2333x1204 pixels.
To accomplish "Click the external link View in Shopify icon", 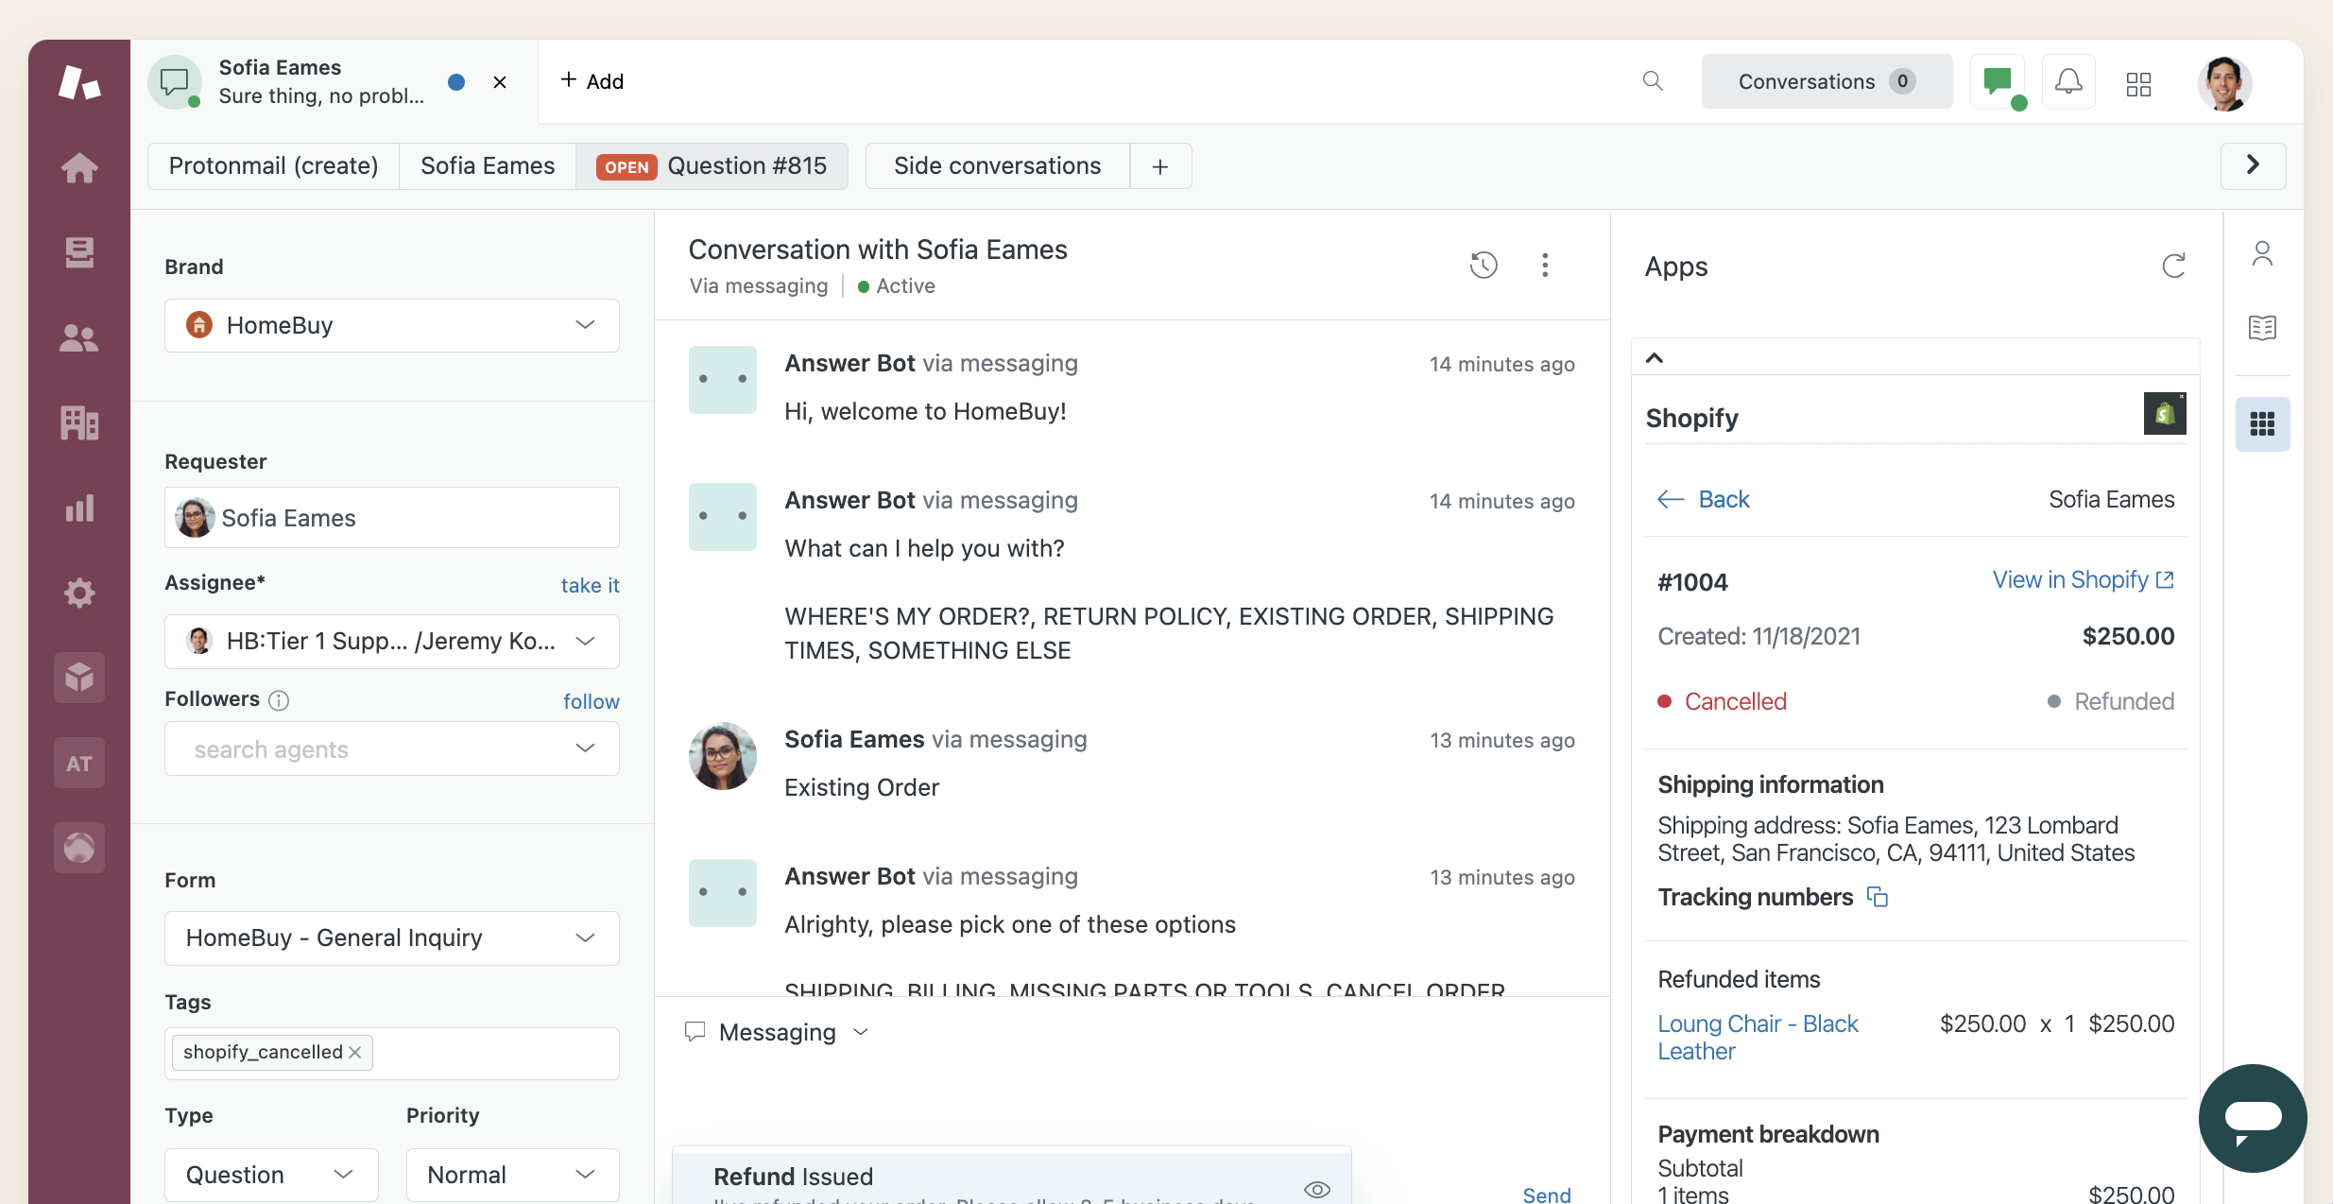I will point(2164,579).
